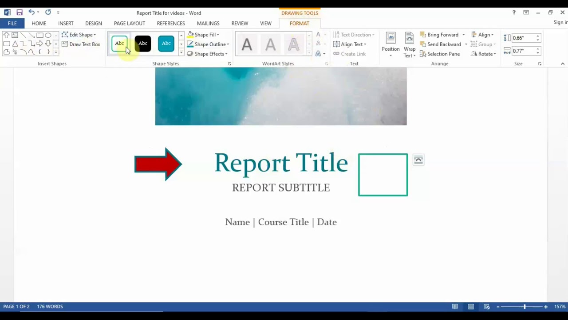Select the rectangle shape in Insert Shapes
Screen dimensions: 568x320
pyautogui.click(x=40, y=35)
